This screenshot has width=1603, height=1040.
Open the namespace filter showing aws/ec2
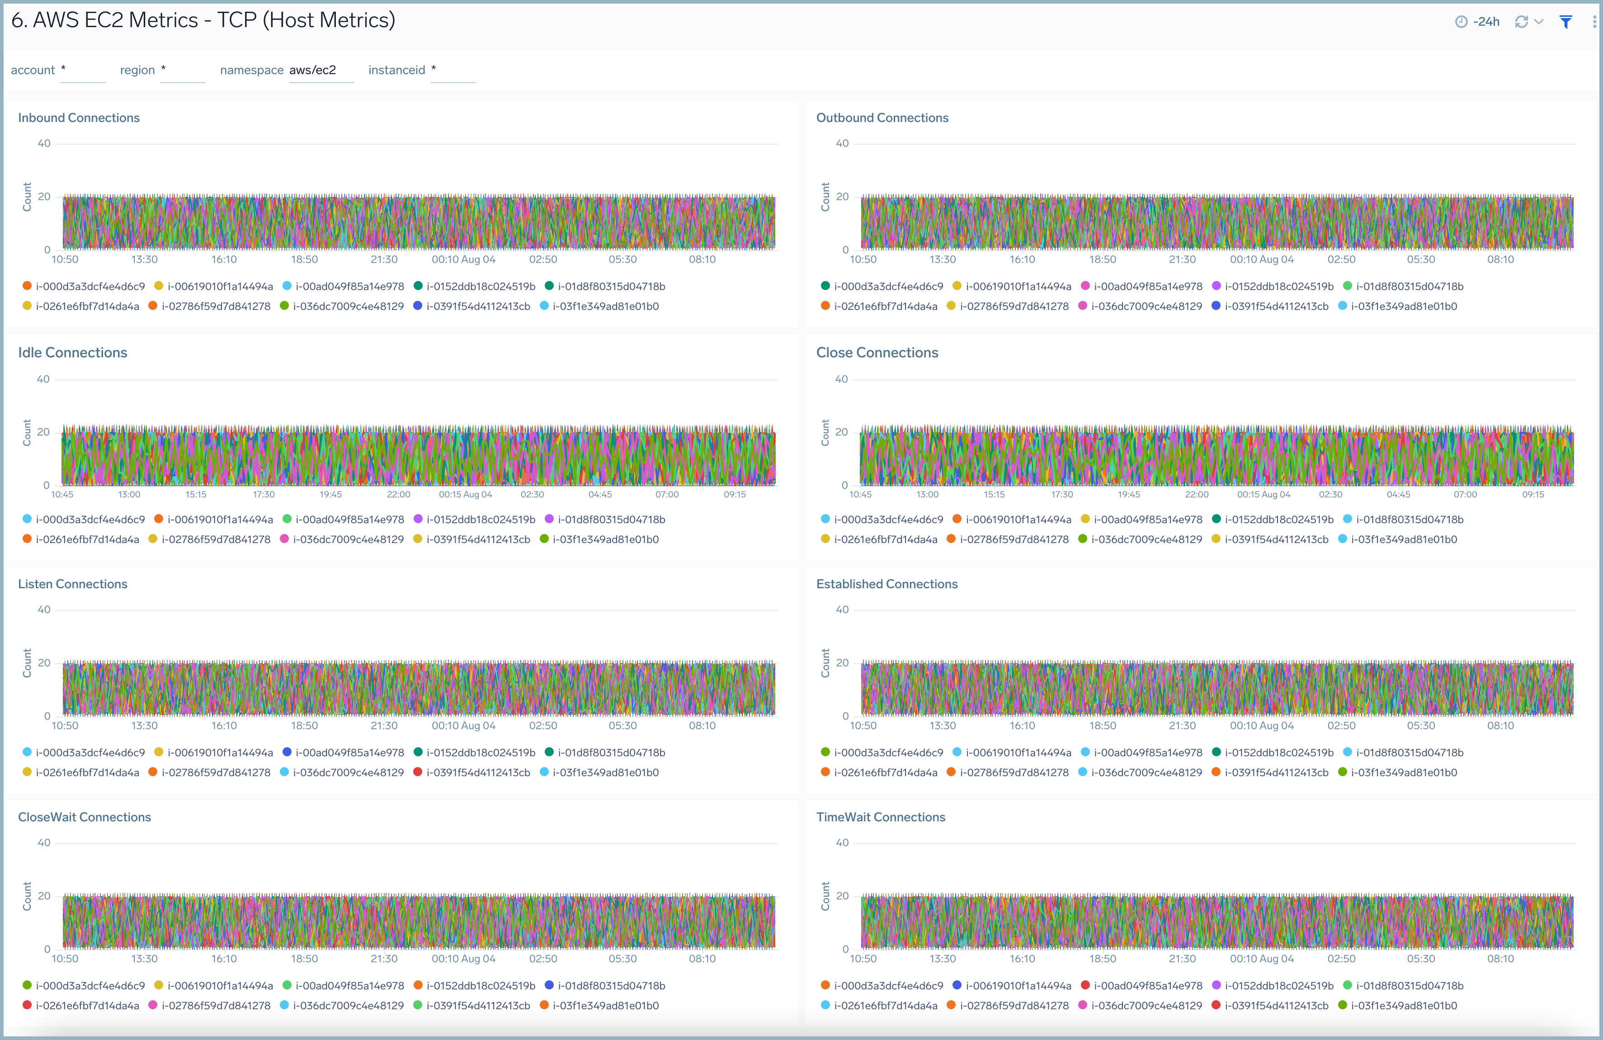(321, 69)
